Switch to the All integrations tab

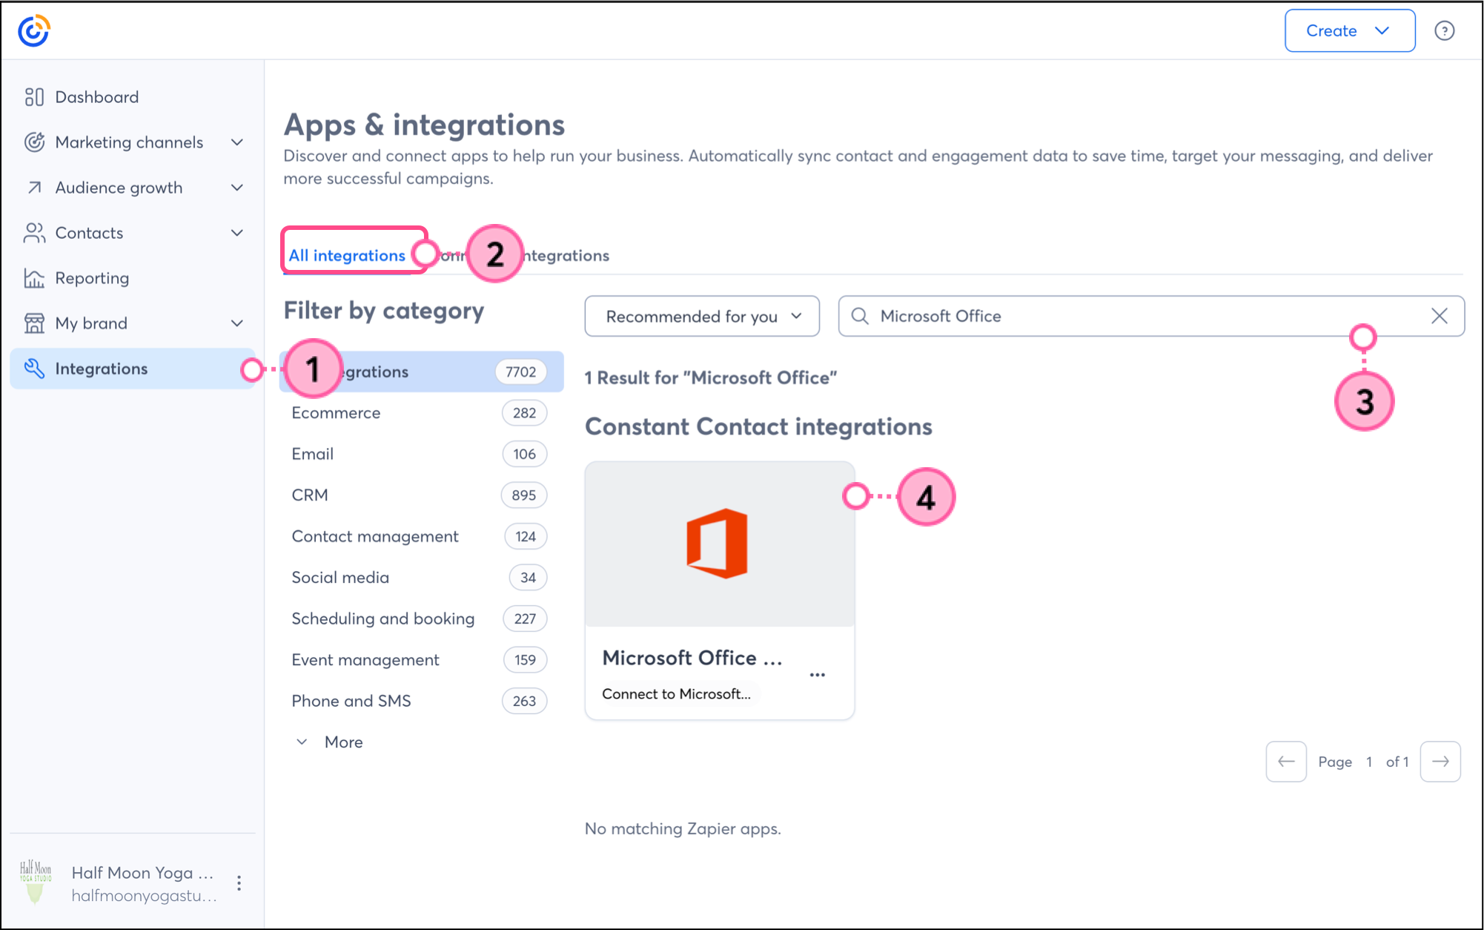click(347, 256)
